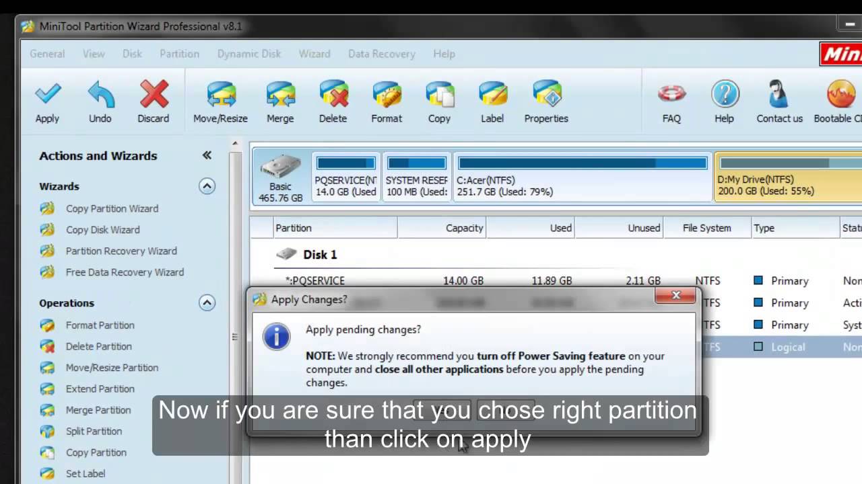Open the FAQ lifebuoy icon
This screenshot has height=484, width=862.
(671, 95)
